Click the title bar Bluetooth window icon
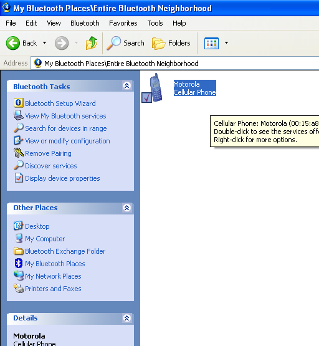This screenshot has width=319, height=346. click(x=6, y=8)
